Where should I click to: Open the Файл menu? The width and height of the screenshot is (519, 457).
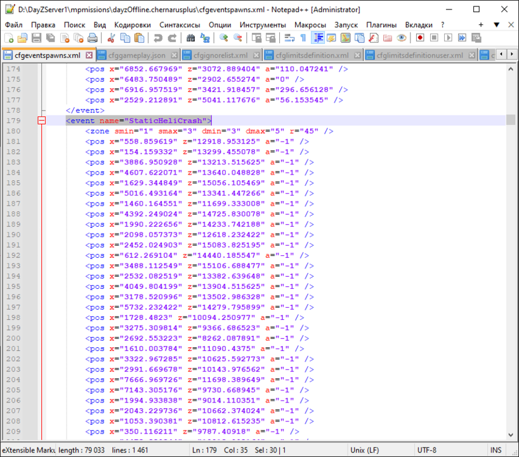coord(13,25)
